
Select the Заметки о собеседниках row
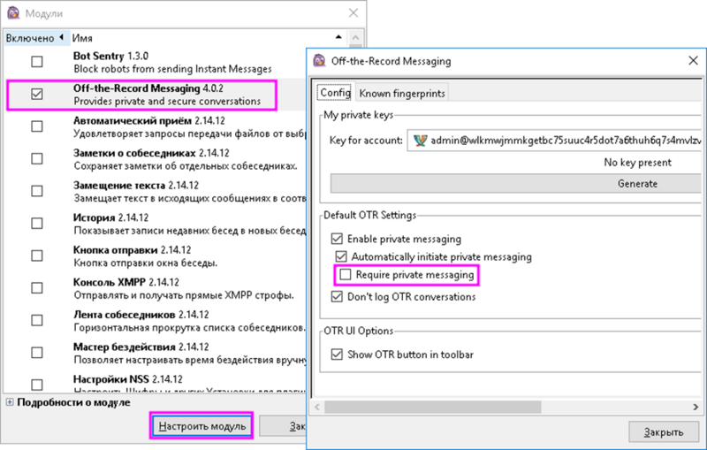(154, 160)
